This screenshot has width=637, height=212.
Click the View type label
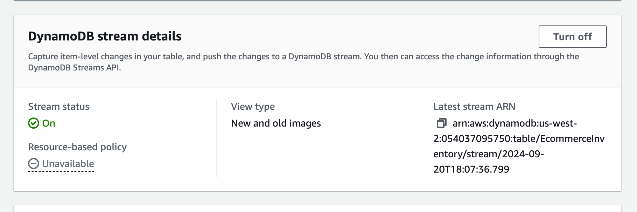pos(253,106)
